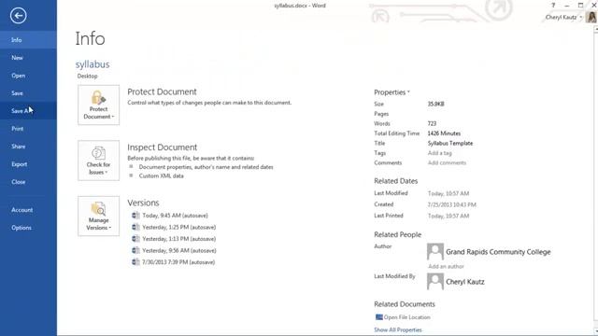The image size is (598, 336).
Task: Select Save in the backstage menu
Action: click(28, 93)
